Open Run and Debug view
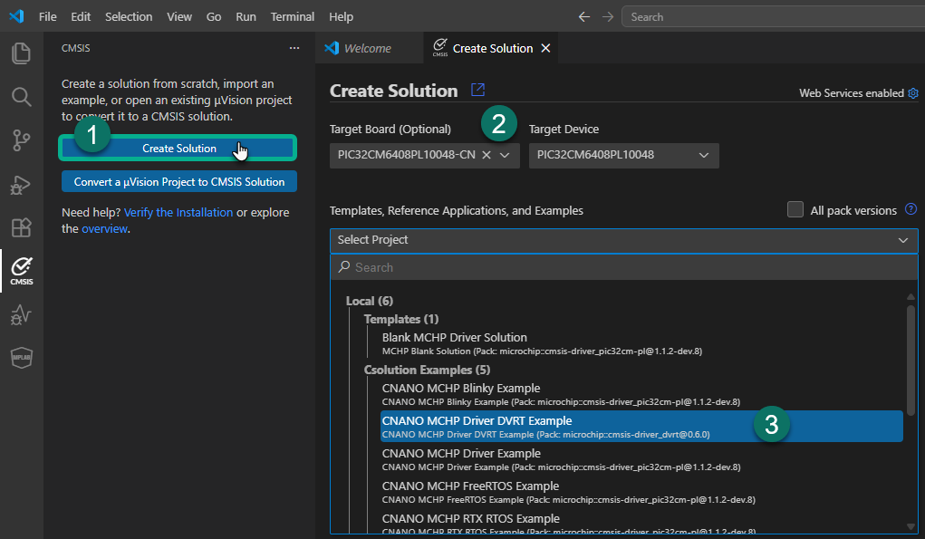The image size is (925, 539). tap(21, 185)
